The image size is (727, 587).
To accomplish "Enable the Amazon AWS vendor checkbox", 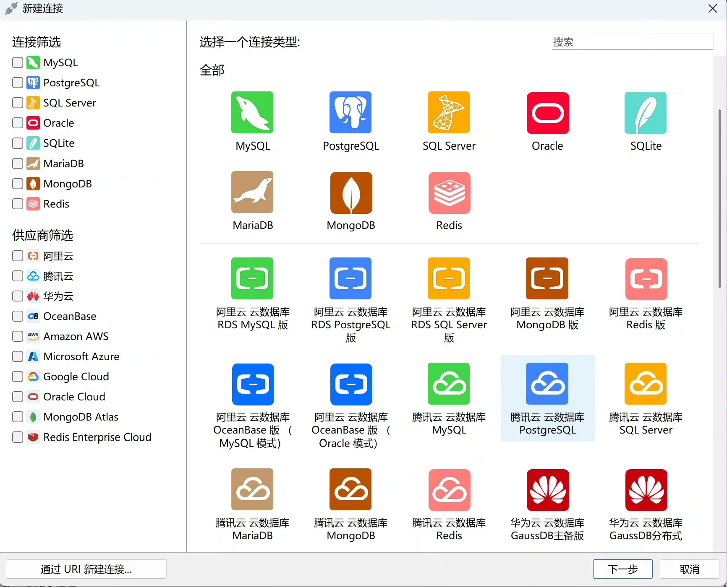I will pos(18,336).
